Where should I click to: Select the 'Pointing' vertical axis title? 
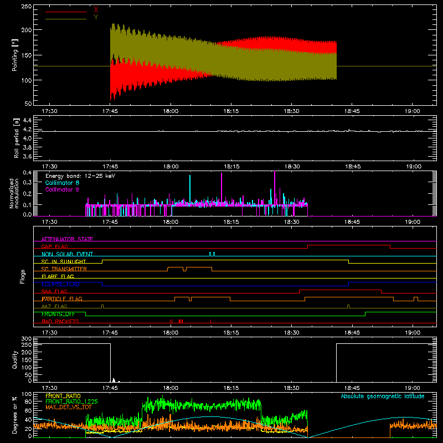click(x=15, y=55)
